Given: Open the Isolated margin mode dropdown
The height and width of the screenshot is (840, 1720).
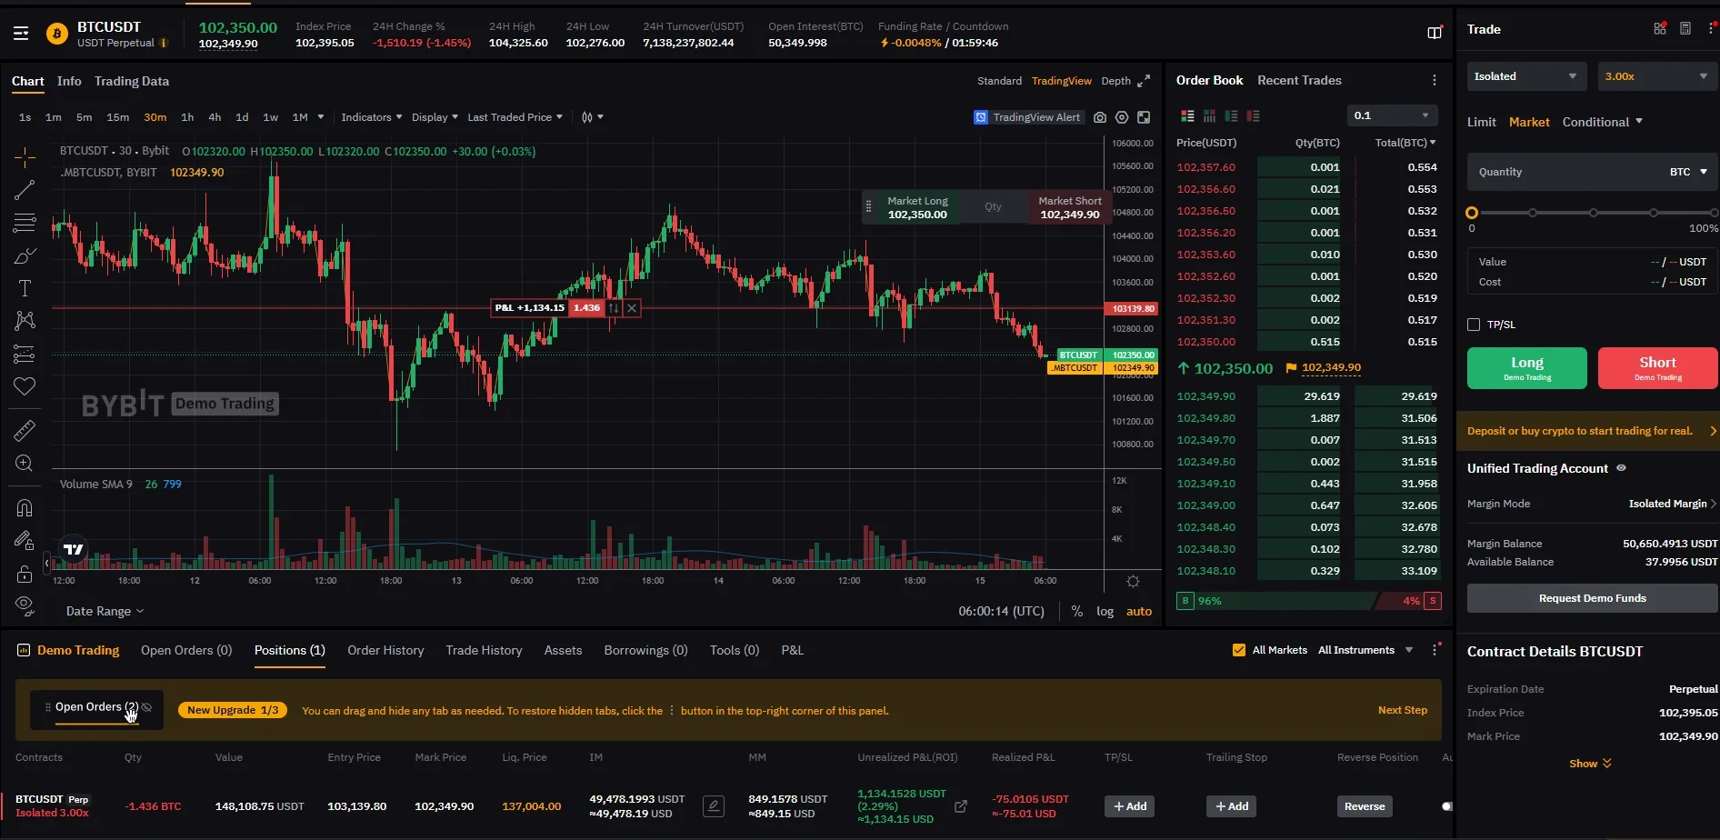Looking at the screenshot, I should click(1526, 76).
